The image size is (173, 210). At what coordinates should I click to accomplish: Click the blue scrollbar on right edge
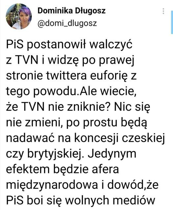pos(172,22)
